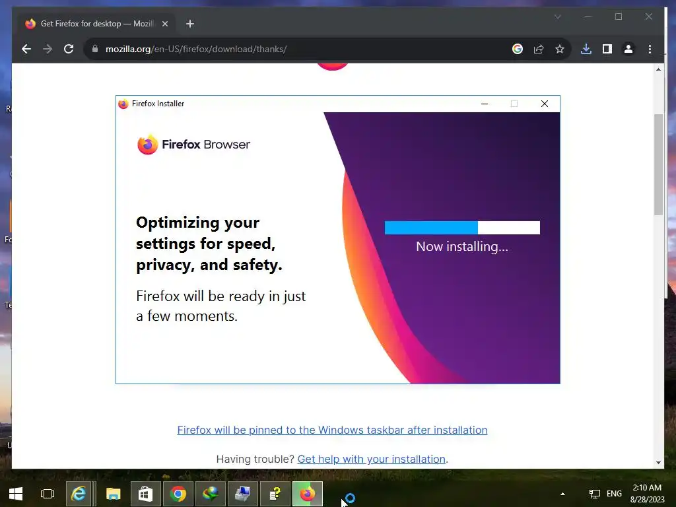Launch Internet Explorer from taskbar

tap(79, 494)
